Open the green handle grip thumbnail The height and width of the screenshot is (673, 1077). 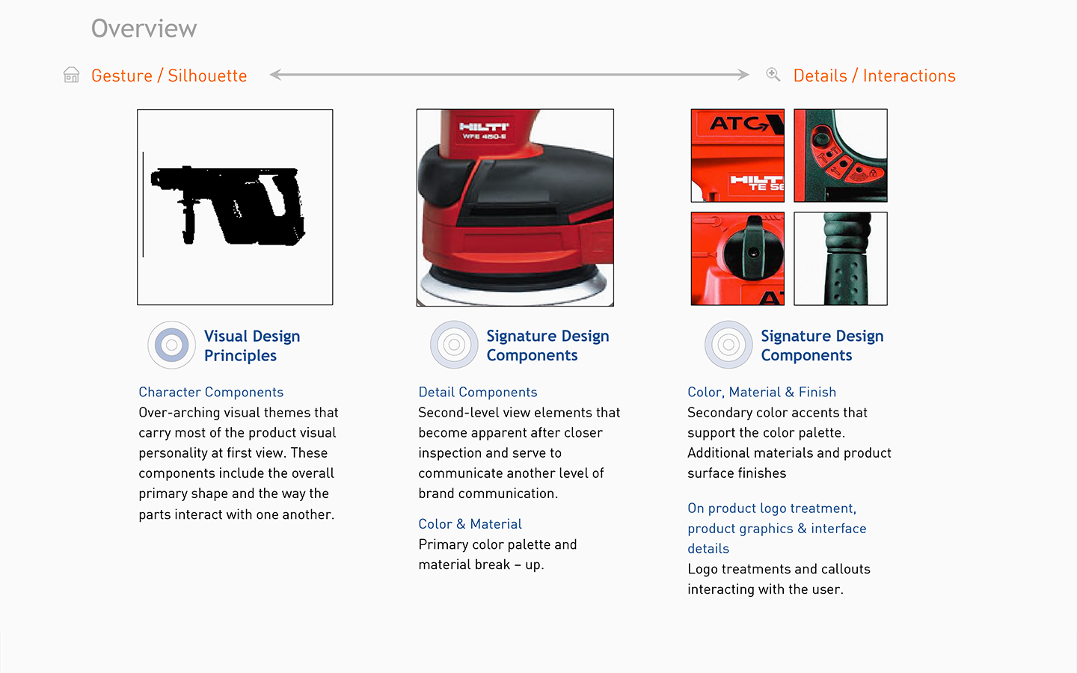point(841,259)
